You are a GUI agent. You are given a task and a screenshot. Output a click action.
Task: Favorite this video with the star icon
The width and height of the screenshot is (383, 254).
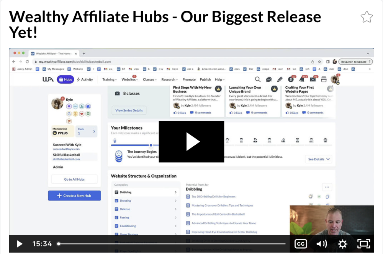pos(367,17)
